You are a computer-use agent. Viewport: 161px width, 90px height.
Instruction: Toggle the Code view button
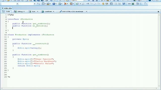click(6, 11)
